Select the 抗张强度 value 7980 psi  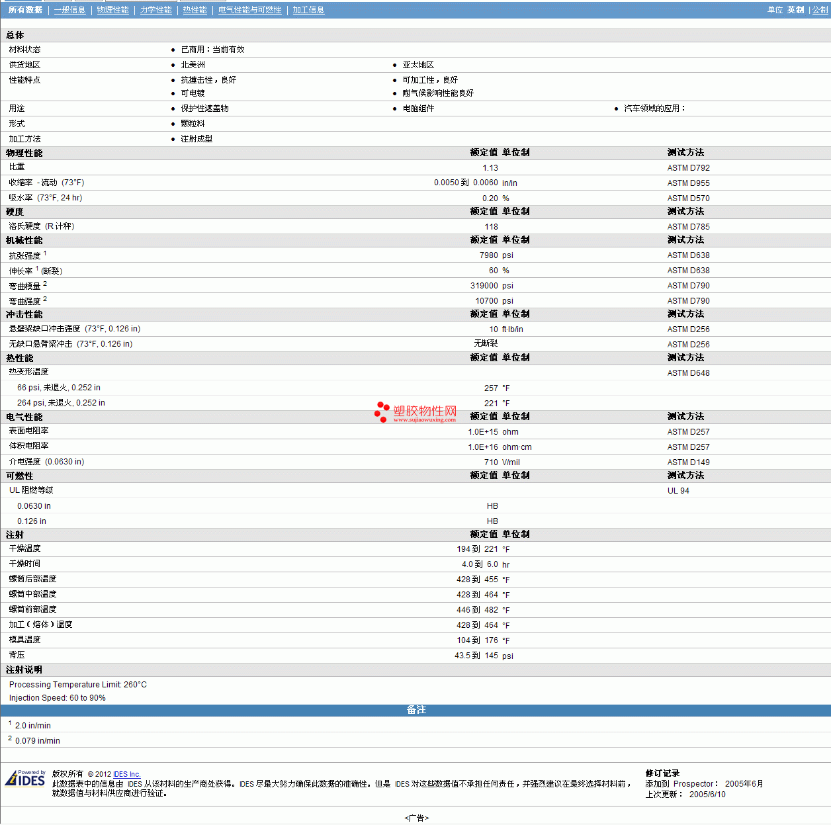496,255
